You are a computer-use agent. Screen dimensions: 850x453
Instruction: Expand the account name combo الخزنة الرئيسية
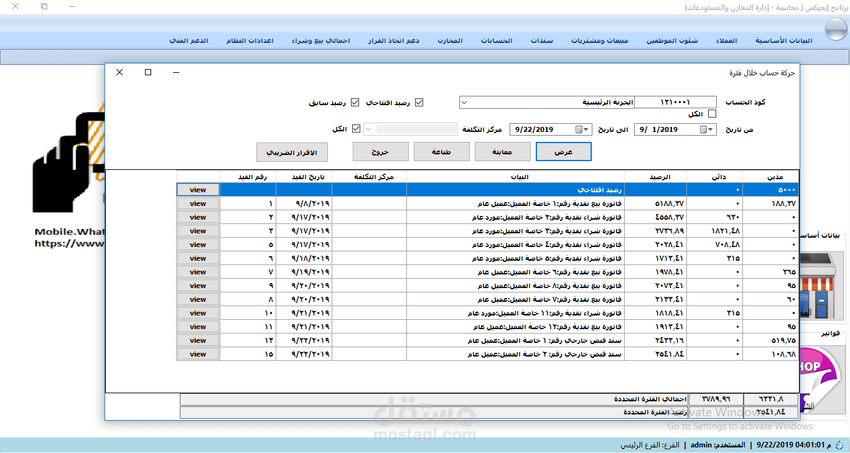(x=464, y=102)
